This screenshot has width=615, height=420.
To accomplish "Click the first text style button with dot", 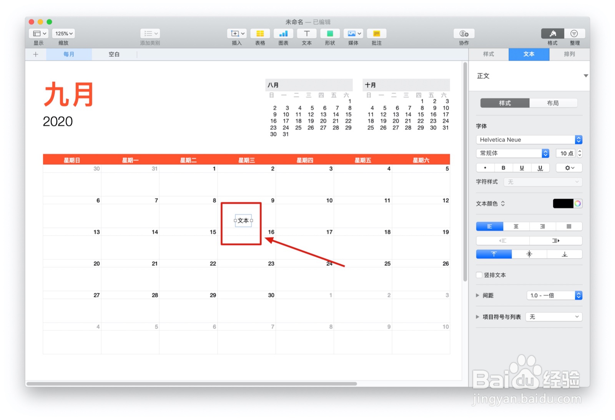I will pyautogui.click(x=485, y=168).
